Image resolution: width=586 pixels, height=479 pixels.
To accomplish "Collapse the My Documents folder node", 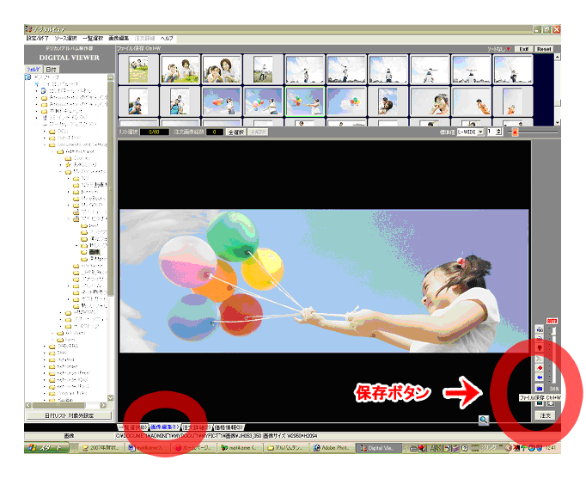I will (60, 172).
